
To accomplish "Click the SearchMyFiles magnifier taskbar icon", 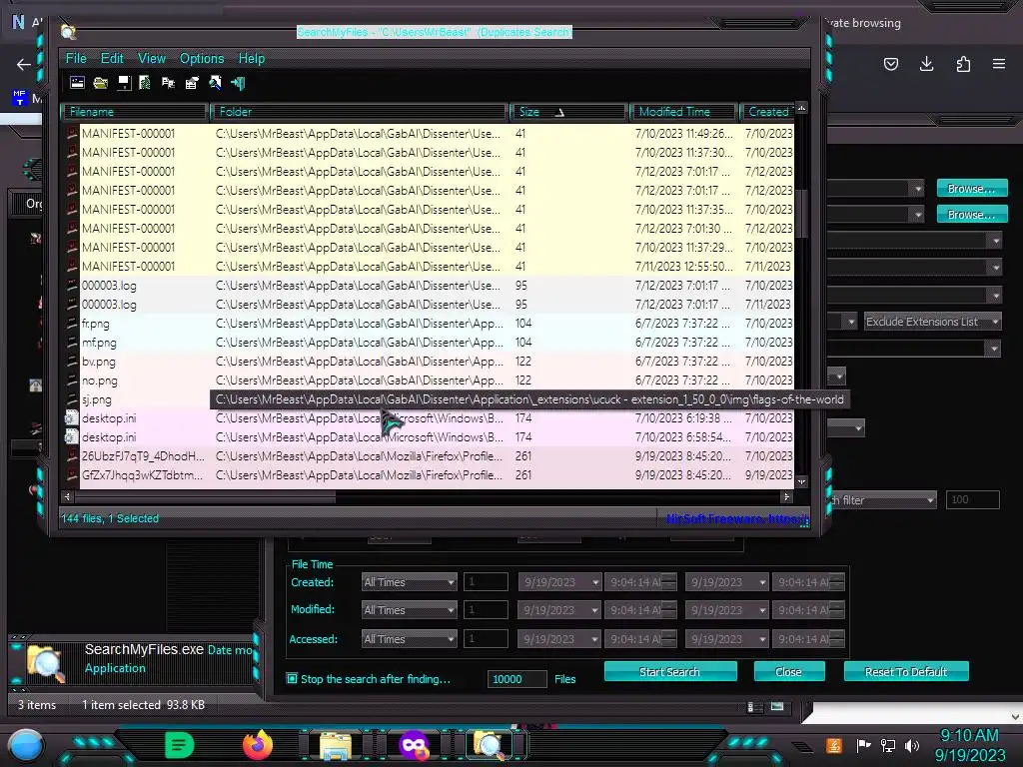I will pyautogui.click(x=490, y=745).
